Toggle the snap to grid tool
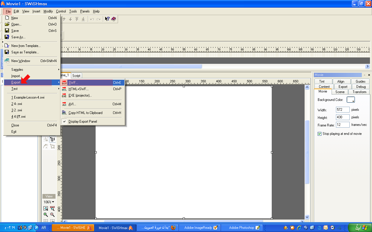372x232 pixels. coord(52,139)
